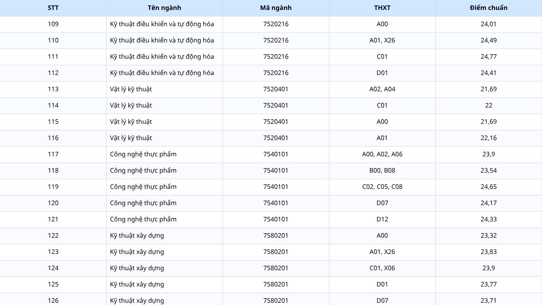Select the C01 cell in row 111
The width and height of the screenshot is (542, 305).
[383, 57]
